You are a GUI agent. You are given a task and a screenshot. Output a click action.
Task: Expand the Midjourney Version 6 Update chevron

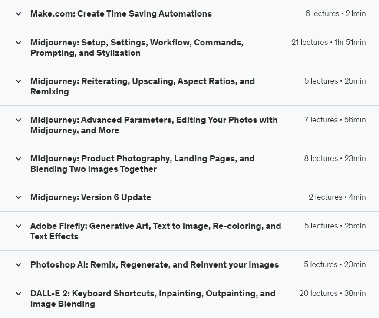[x=18, y=197]
